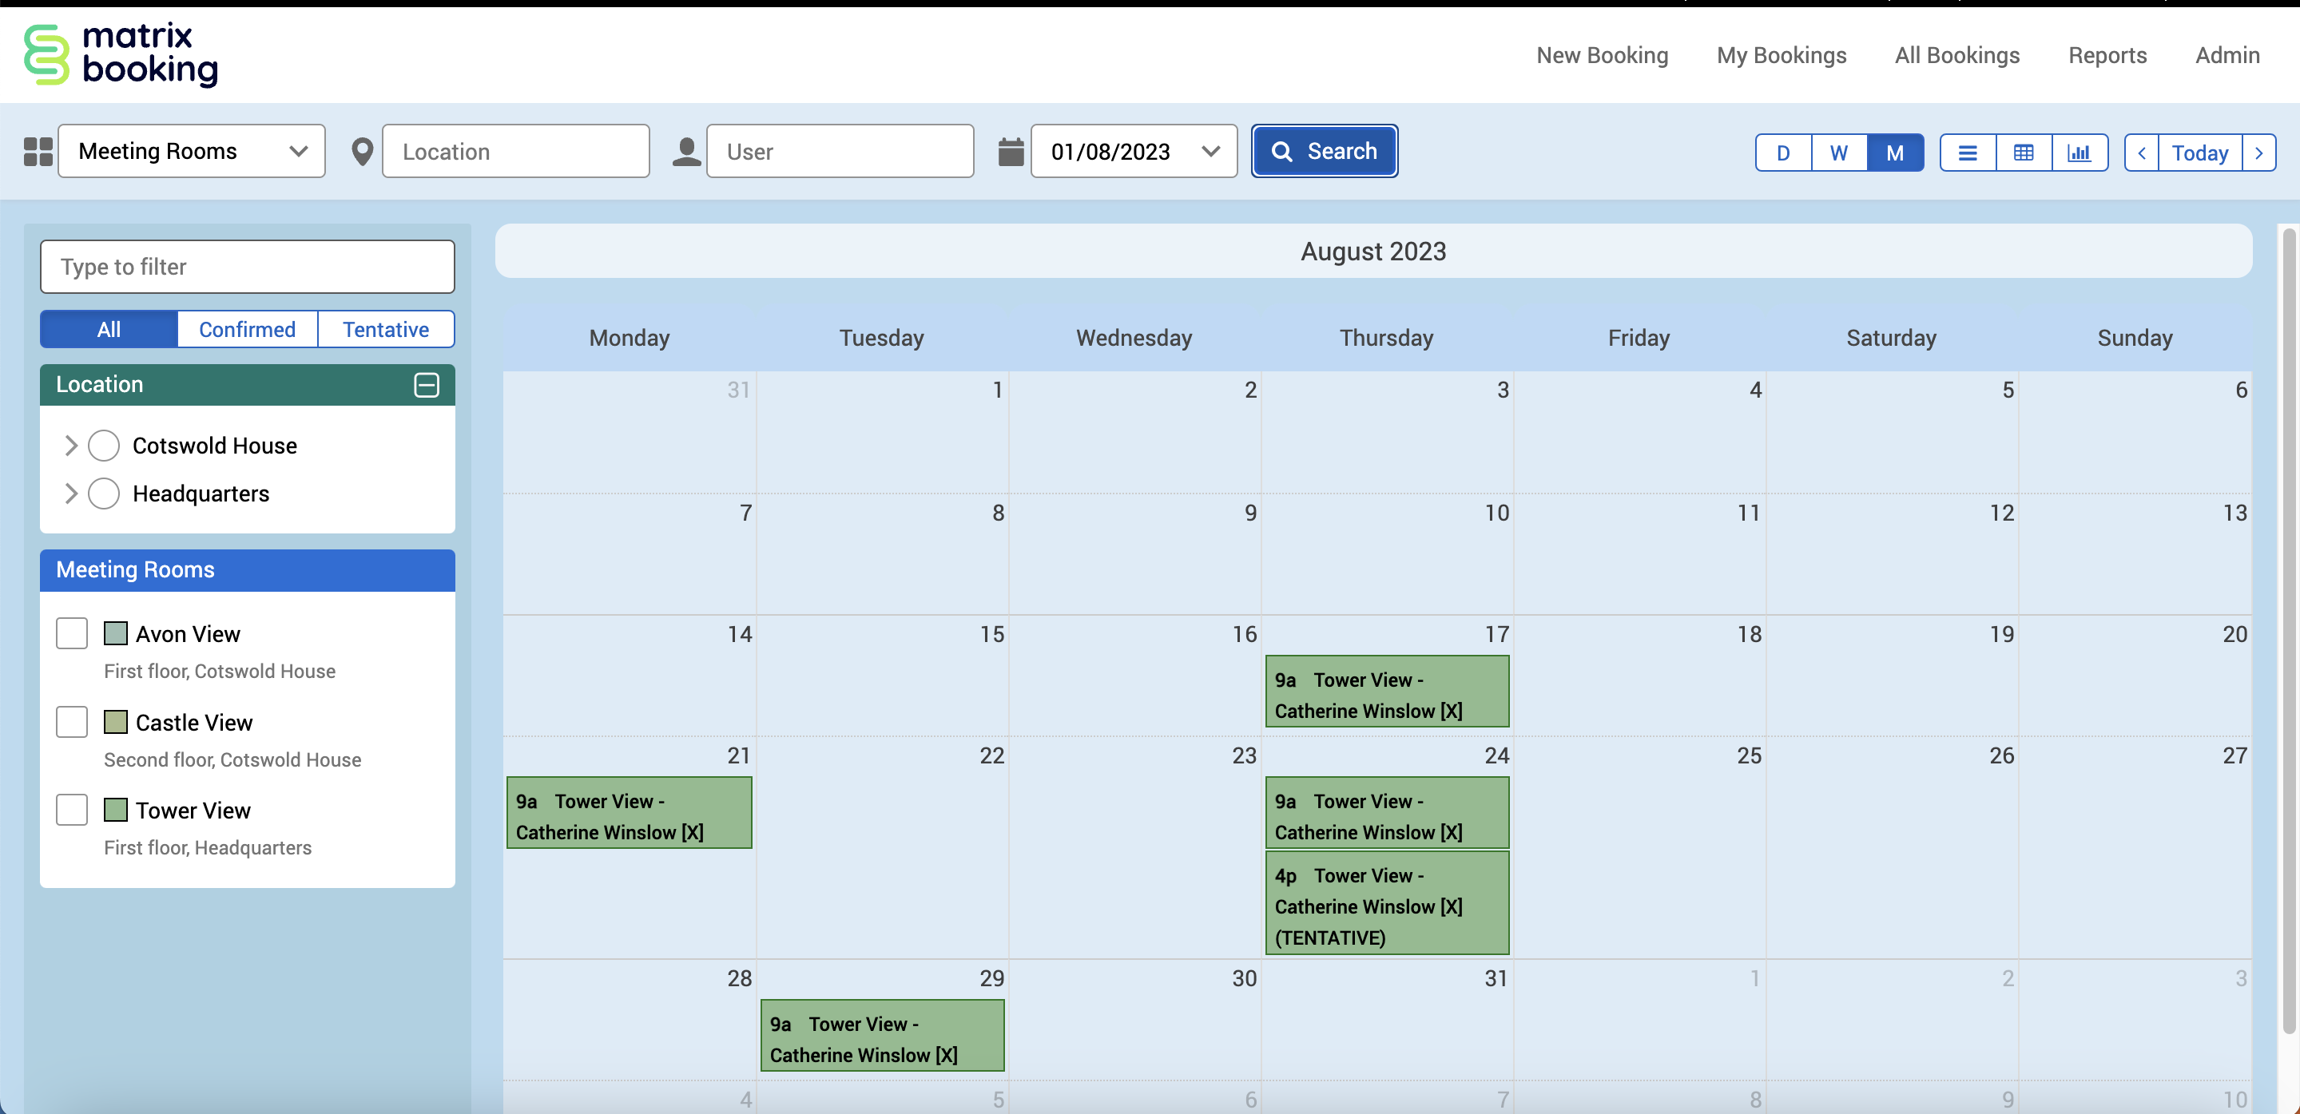Open the All Bookings menu
Screen dimensions: 2300x1114
(1956, 55)
